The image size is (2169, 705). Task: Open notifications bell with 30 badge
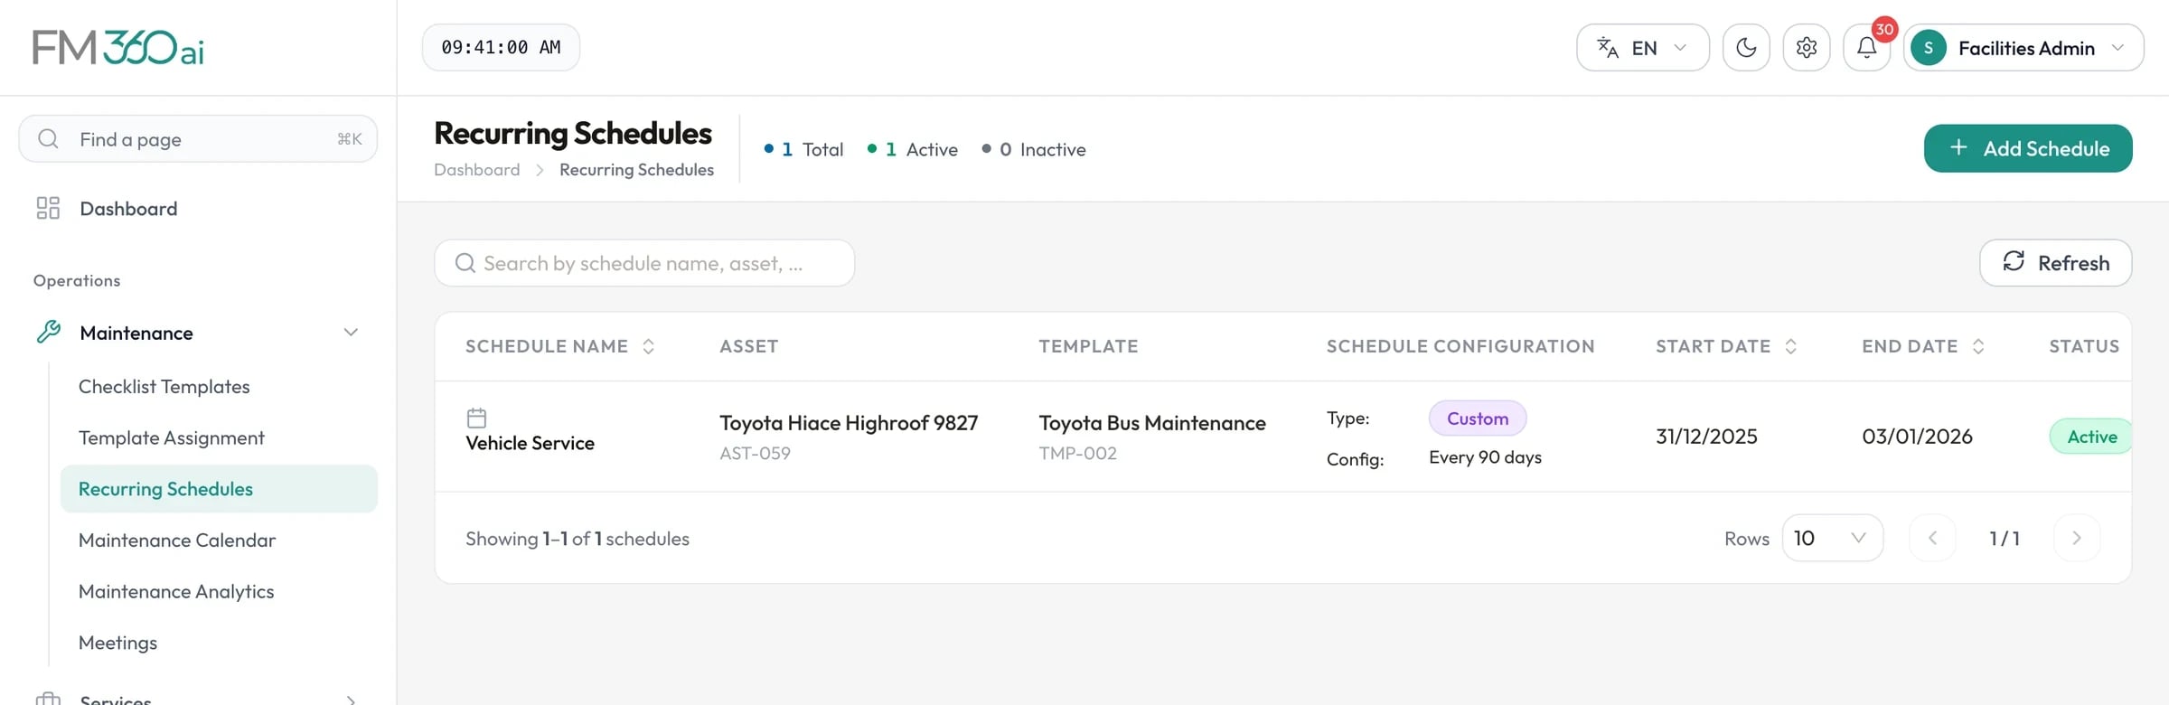pyautogui.click(x=1867, y=48)
